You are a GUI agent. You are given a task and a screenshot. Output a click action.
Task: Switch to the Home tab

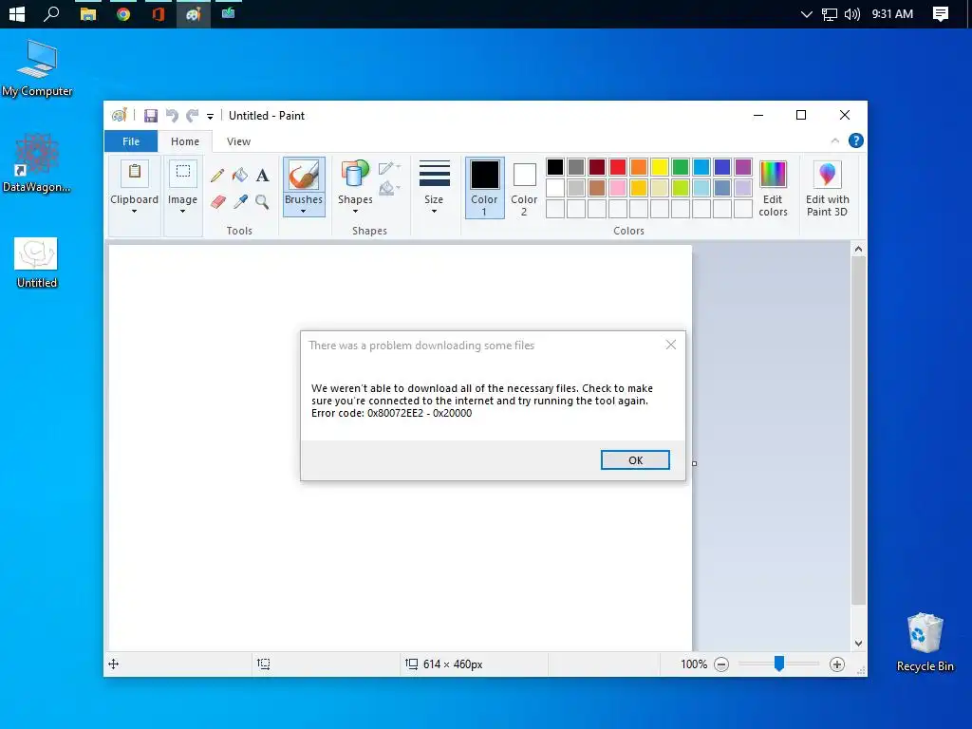[185, 141]
